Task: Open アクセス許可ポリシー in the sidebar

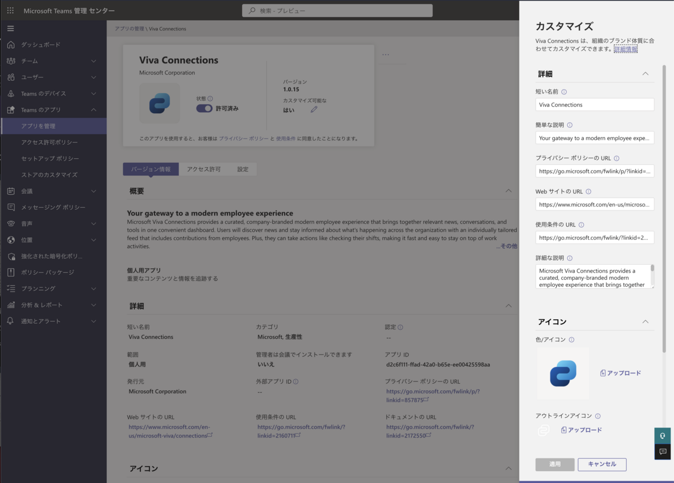Action: click(53, 142)
